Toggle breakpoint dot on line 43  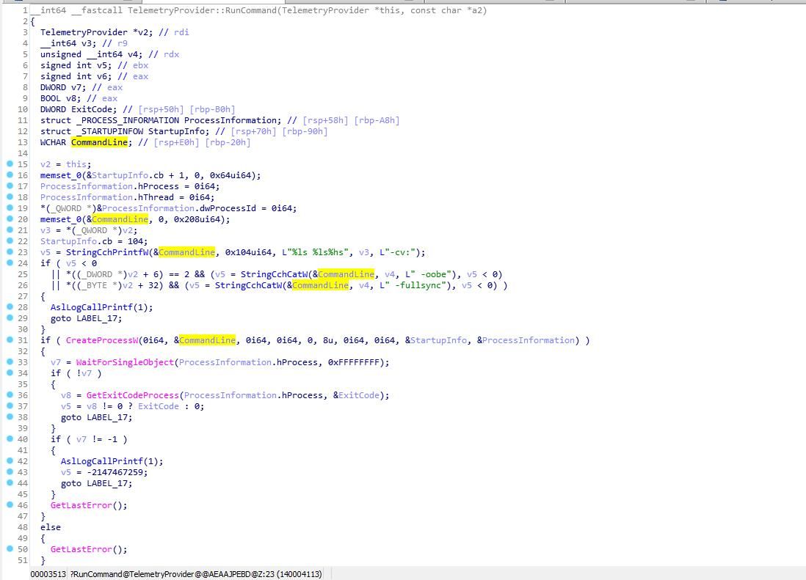(x=10, y=471)
